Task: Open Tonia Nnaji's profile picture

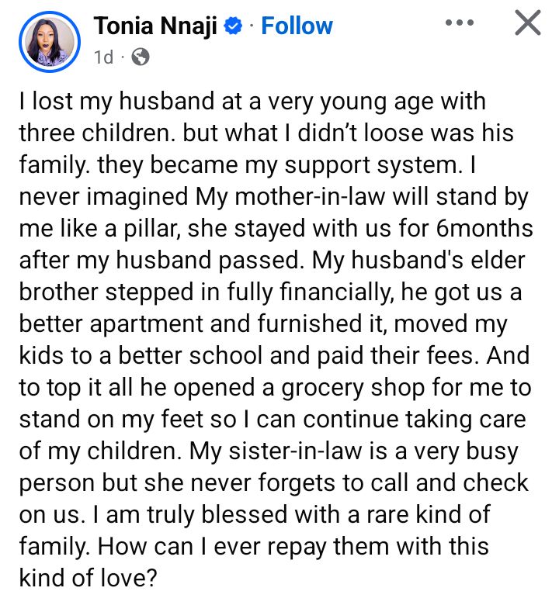Action: click(51, 39)
